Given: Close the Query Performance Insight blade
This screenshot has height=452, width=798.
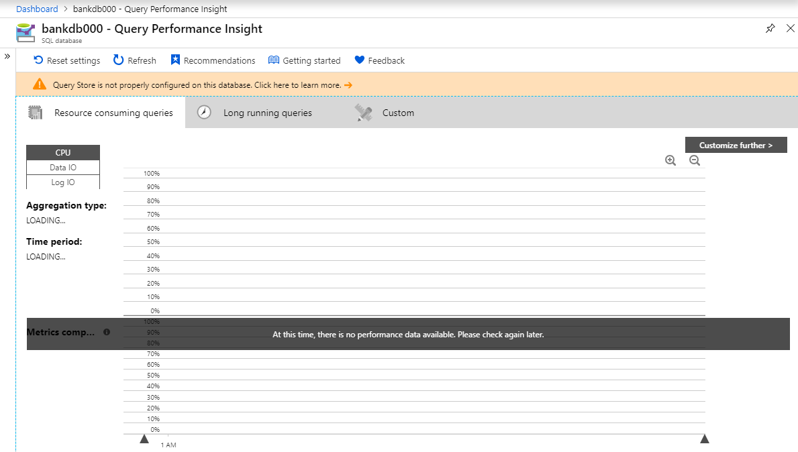Looking at the screenshot, I should tap(791, 28).
